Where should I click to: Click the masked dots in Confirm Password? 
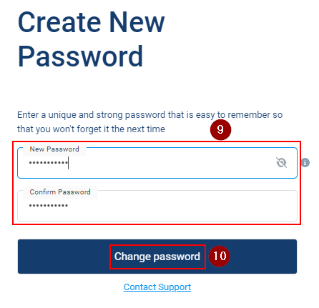[49, 205]
